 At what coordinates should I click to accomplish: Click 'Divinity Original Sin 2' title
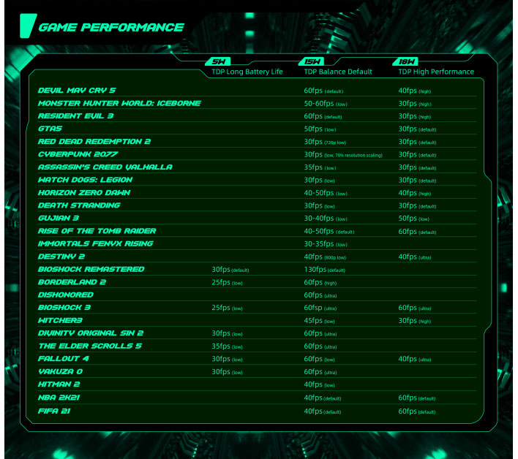click(x=91, y=333)
